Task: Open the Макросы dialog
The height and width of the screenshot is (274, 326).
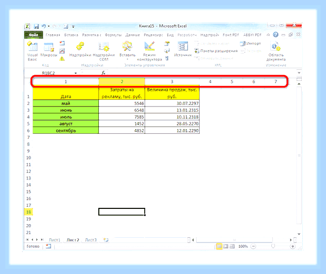Action: click(49, 49)
